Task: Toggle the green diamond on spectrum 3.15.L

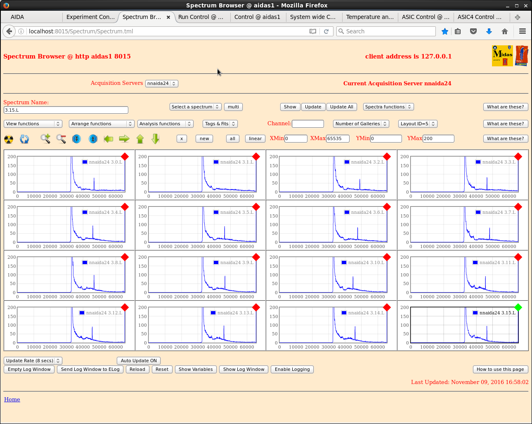Action: tap(518, 307)
